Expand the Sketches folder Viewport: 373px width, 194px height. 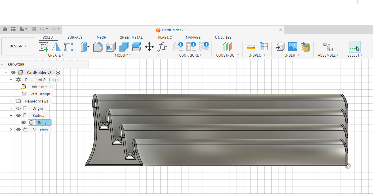pos(11,130)
